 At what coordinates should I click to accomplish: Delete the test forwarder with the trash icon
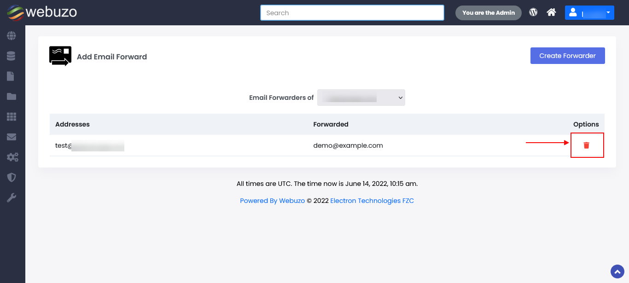point(586,145)
